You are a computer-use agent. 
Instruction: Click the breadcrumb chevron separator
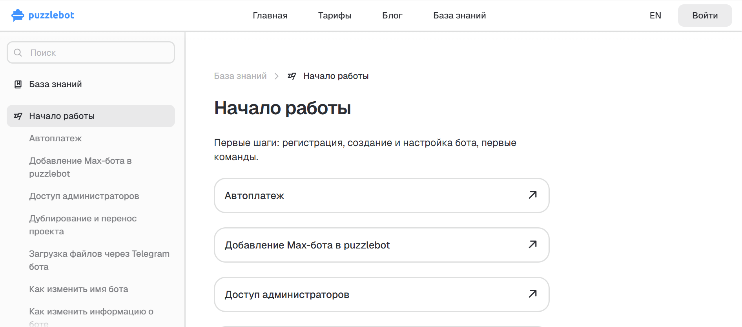click(x=277, y=76)
